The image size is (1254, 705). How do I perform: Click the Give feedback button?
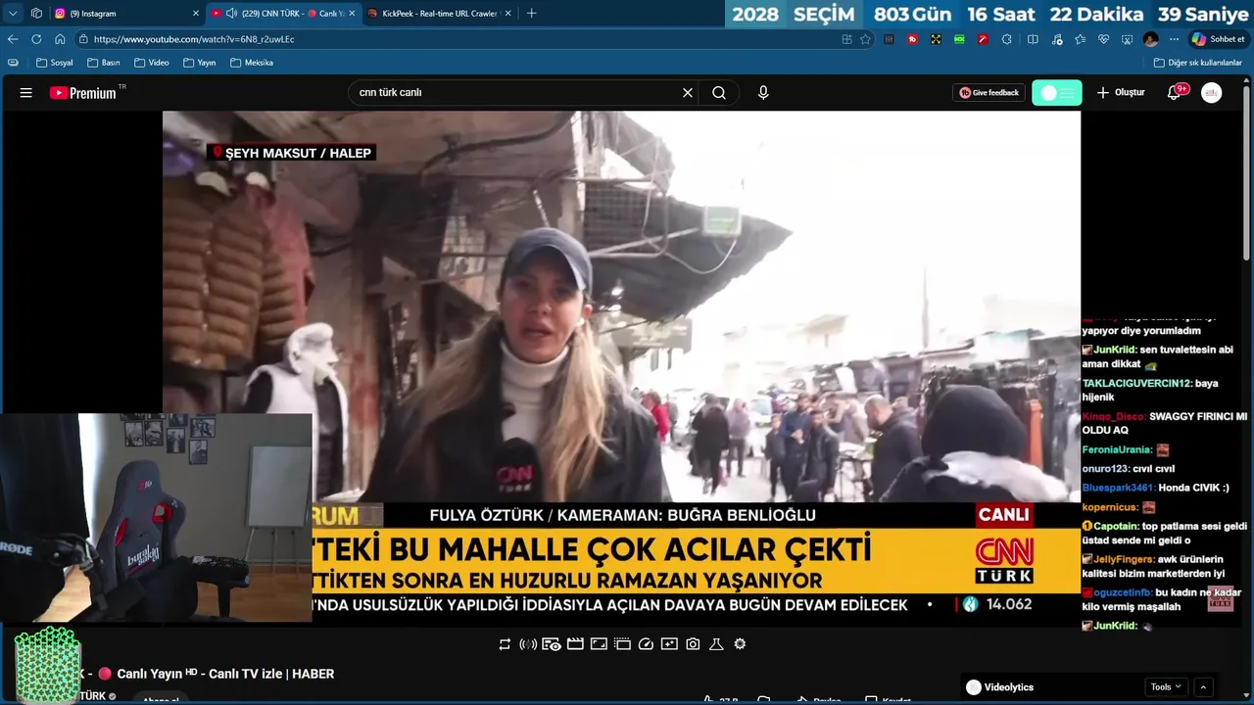(989, 93)
